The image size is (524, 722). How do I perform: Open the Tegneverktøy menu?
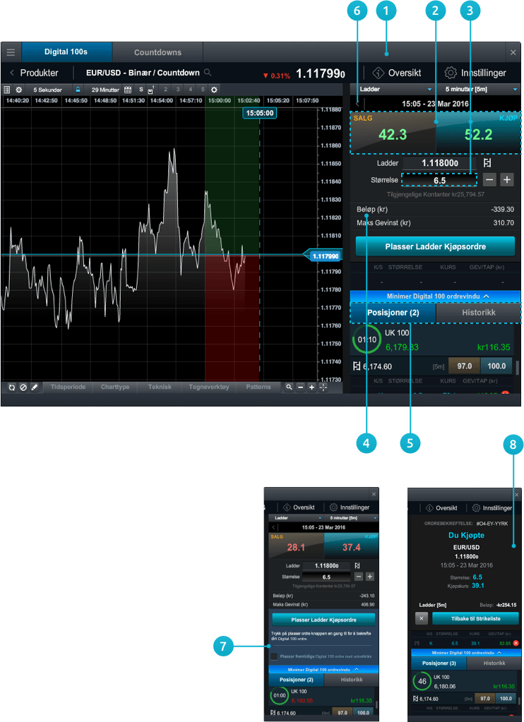pos(209,387)
